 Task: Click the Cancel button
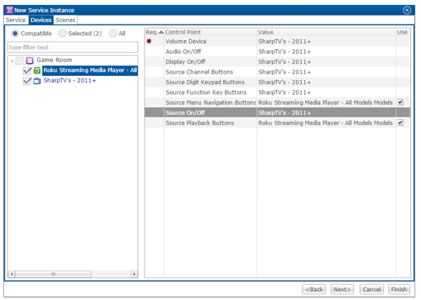[x=372, y=289]
